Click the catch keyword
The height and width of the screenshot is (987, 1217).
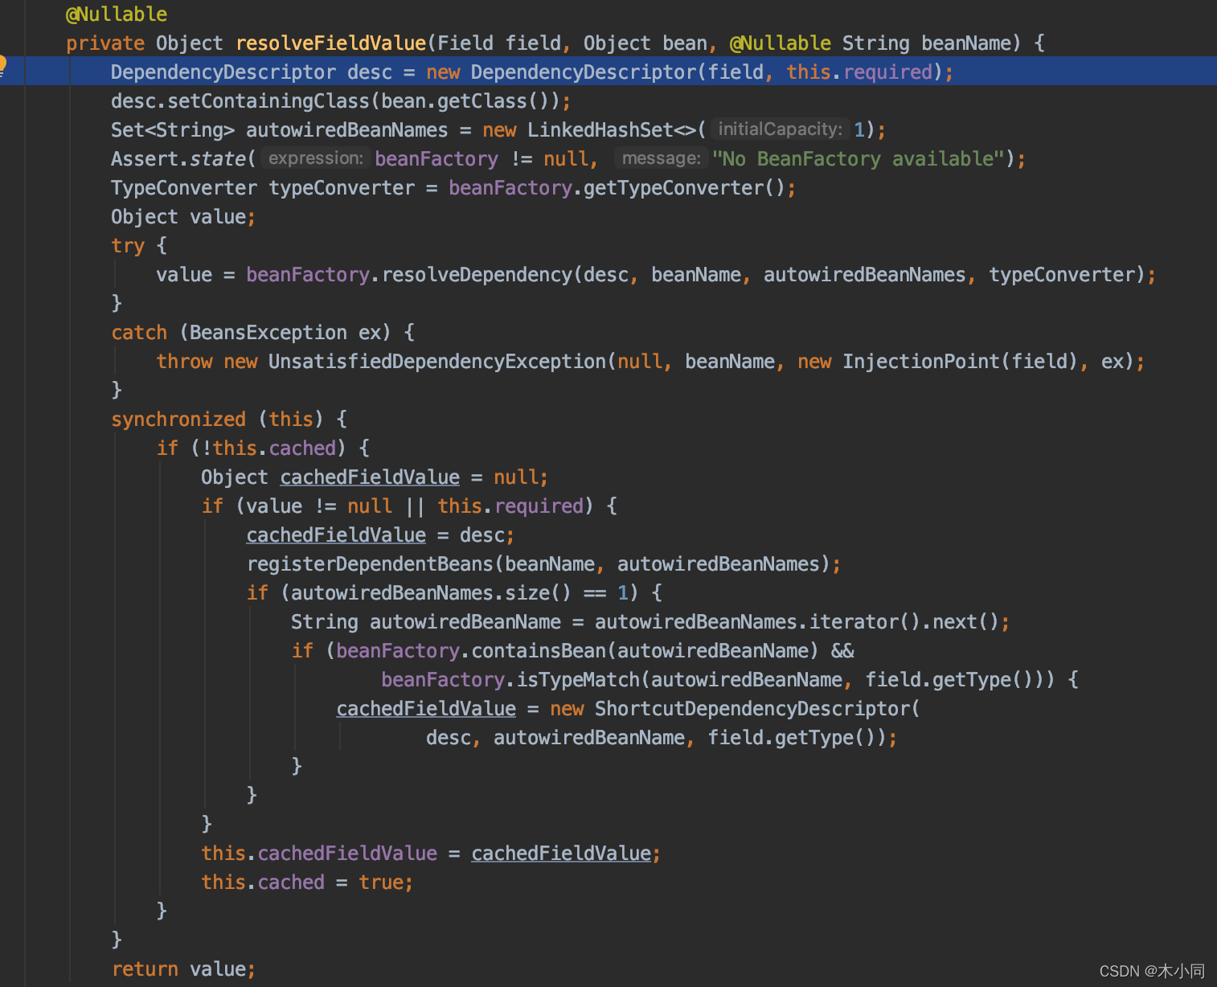click(x=139, y=333)
